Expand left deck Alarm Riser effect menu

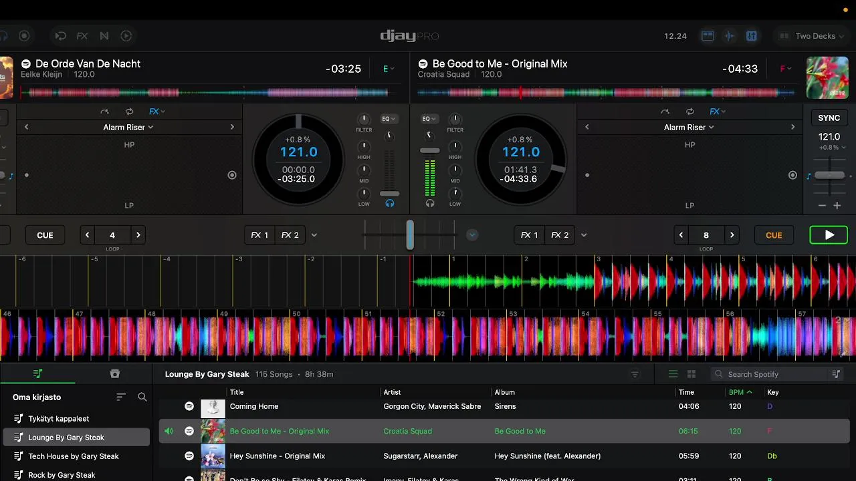tap(128, 127)
